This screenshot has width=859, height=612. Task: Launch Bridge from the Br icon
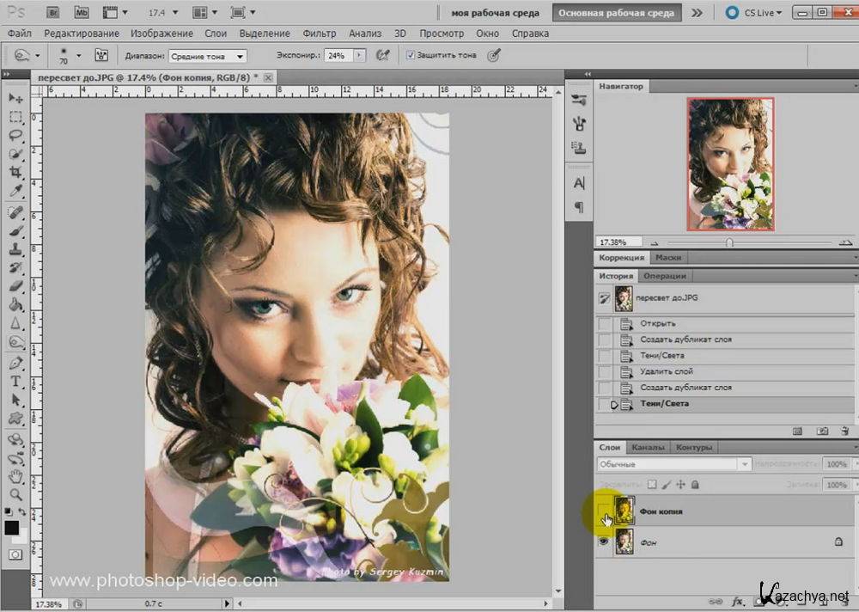[x=53, y=13]
